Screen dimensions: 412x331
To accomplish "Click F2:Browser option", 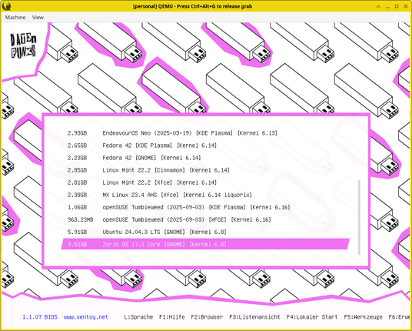I will [x=207, y=317].
